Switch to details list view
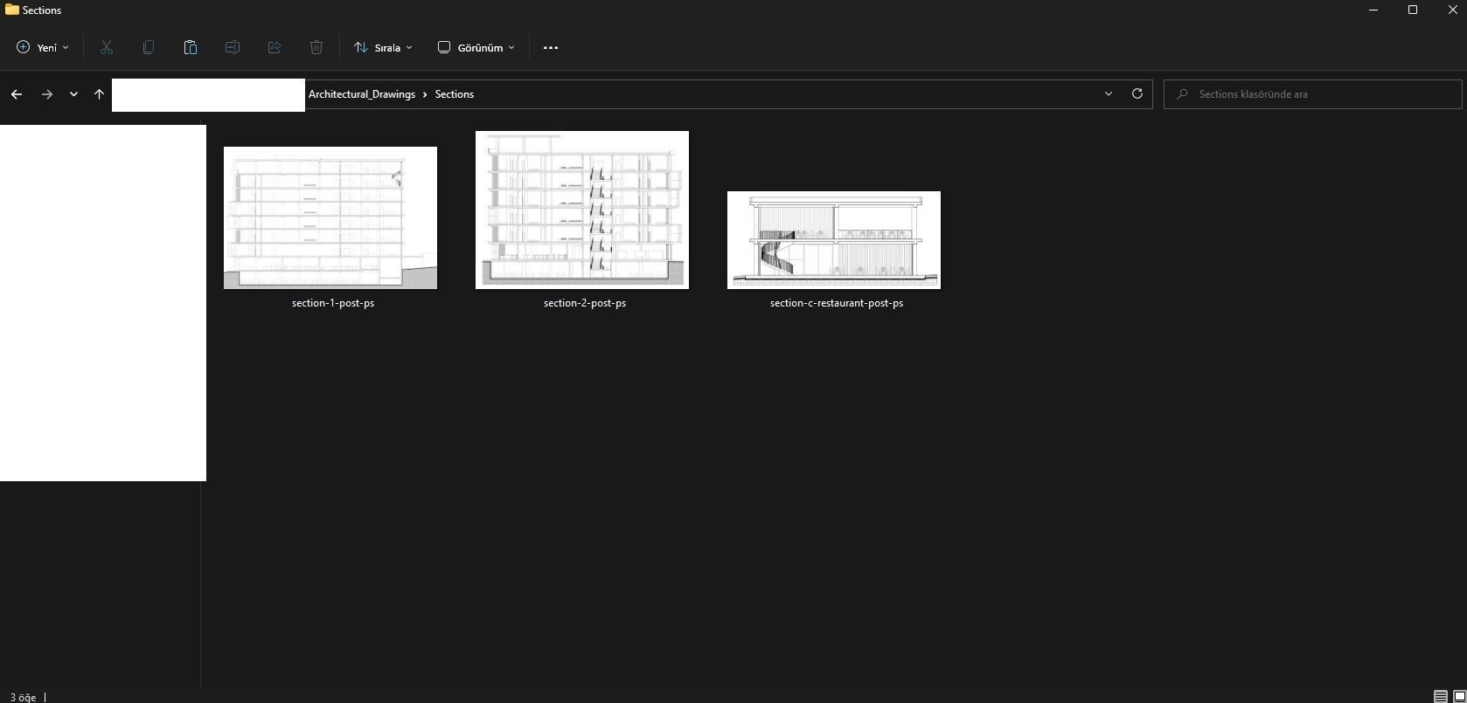This screenshot has height=703, width=1467. [x=1440, y=697]
